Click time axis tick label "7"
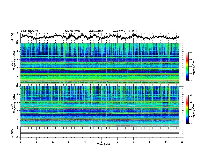This screenshot has height=159, width=205. (134, 142)
